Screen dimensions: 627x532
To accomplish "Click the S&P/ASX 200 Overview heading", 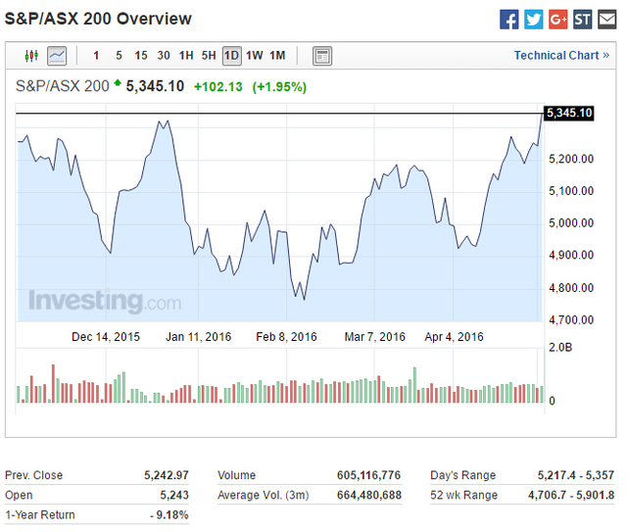I will click(x=98, y=19).
